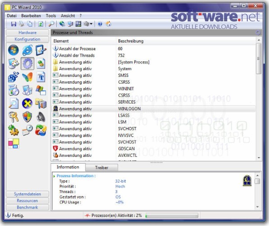Switch to the Treiber tab
This screenshot has height=226, width=269.
(x=101, y=168)
